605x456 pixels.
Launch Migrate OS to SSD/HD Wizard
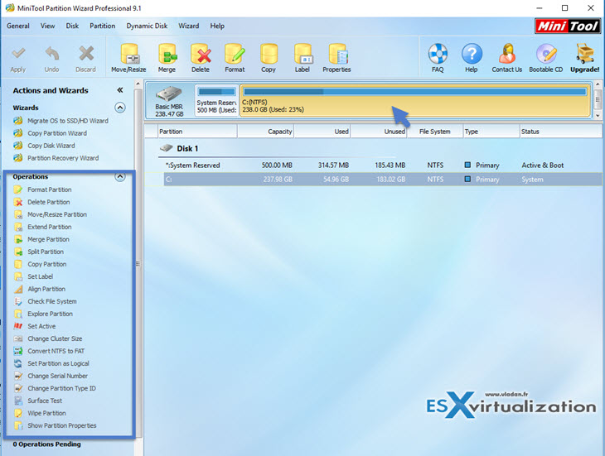coord(60,121)
